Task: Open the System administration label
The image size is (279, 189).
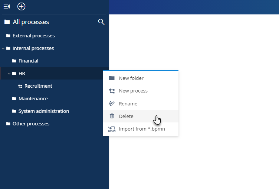Action: click(44, 111)
